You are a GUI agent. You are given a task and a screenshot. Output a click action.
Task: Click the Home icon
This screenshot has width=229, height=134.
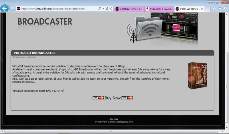214,9
